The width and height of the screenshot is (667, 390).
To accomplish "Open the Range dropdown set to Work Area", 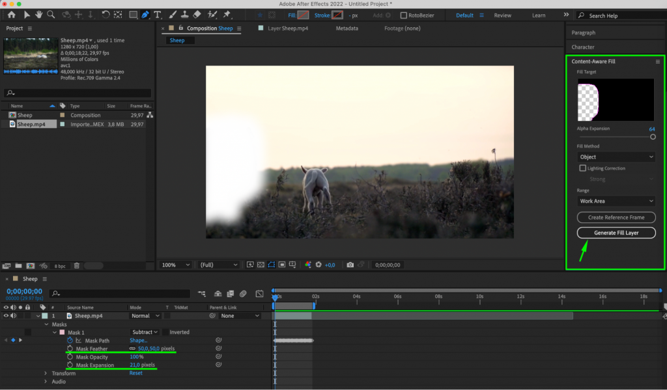I will (x=615, y=201).
